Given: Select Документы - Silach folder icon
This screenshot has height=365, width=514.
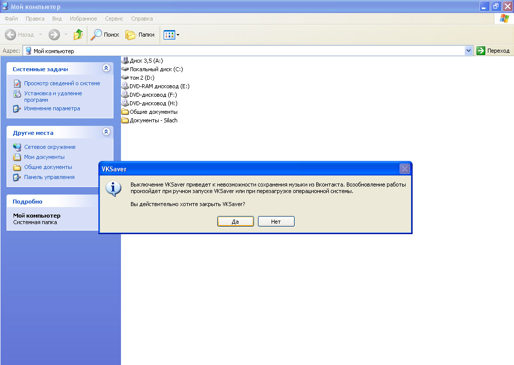Looking at the screenshot, I should (x=125, y=120).
